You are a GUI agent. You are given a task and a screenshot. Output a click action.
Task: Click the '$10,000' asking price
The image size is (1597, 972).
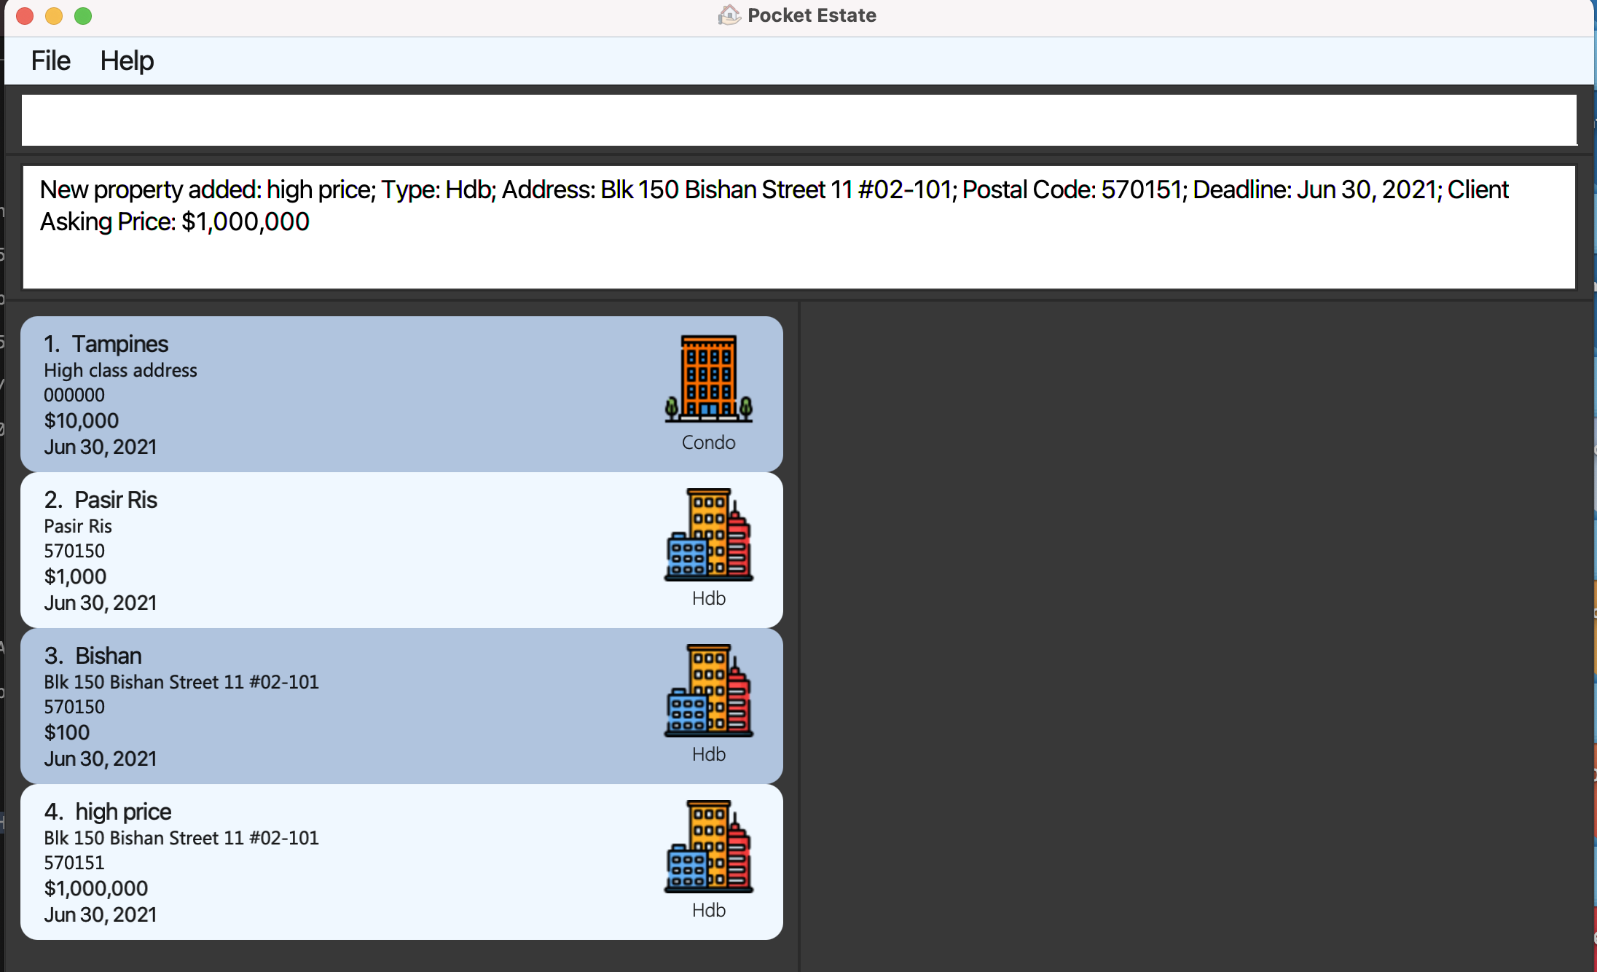click(81, 420)
